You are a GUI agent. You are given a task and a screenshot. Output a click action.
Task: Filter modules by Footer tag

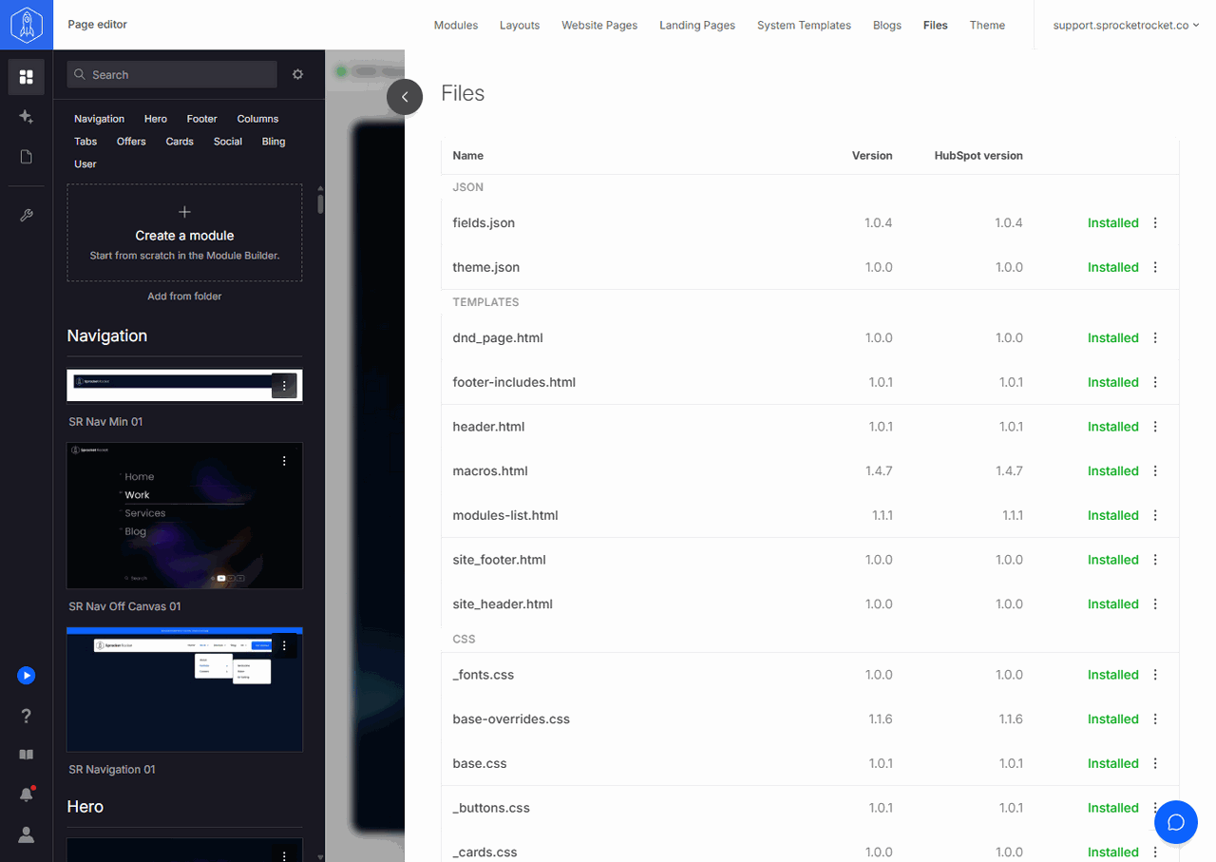click(x=201, y=119)
